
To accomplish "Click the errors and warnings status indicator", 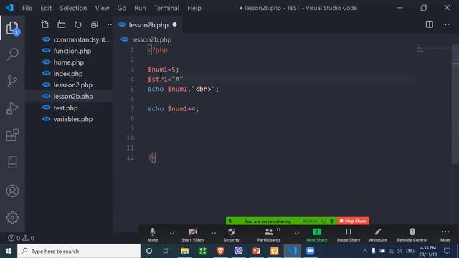I will pos(21,238).
